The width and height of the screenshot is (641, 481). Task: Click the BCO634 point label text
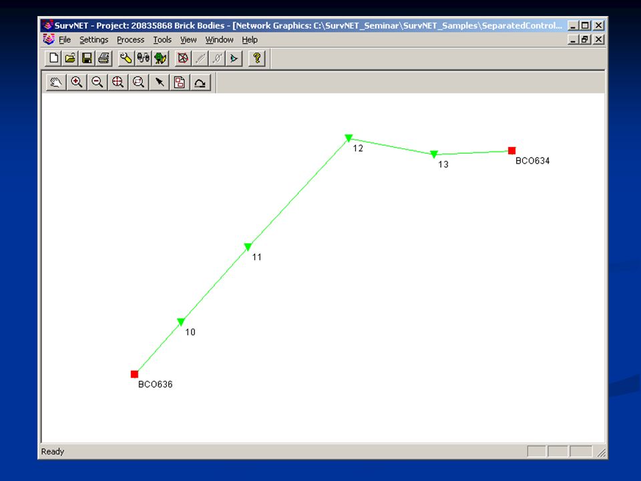(x=532, y=161)
